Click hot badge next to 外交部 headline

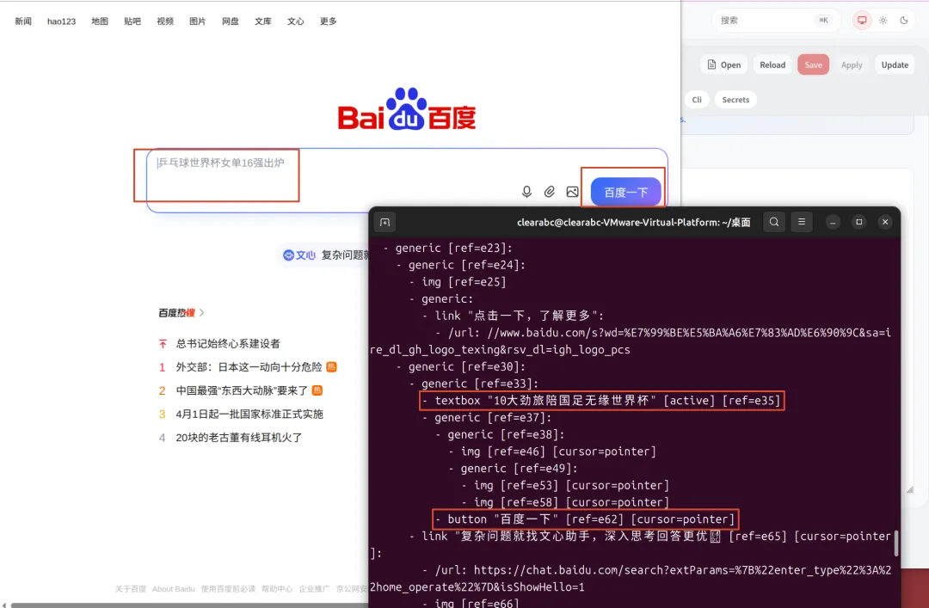coord(332,367)
